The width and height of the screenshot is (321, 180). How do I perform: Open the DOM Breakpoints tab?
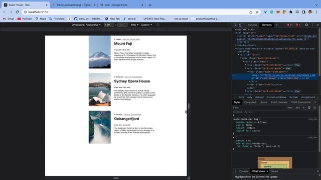301,102
